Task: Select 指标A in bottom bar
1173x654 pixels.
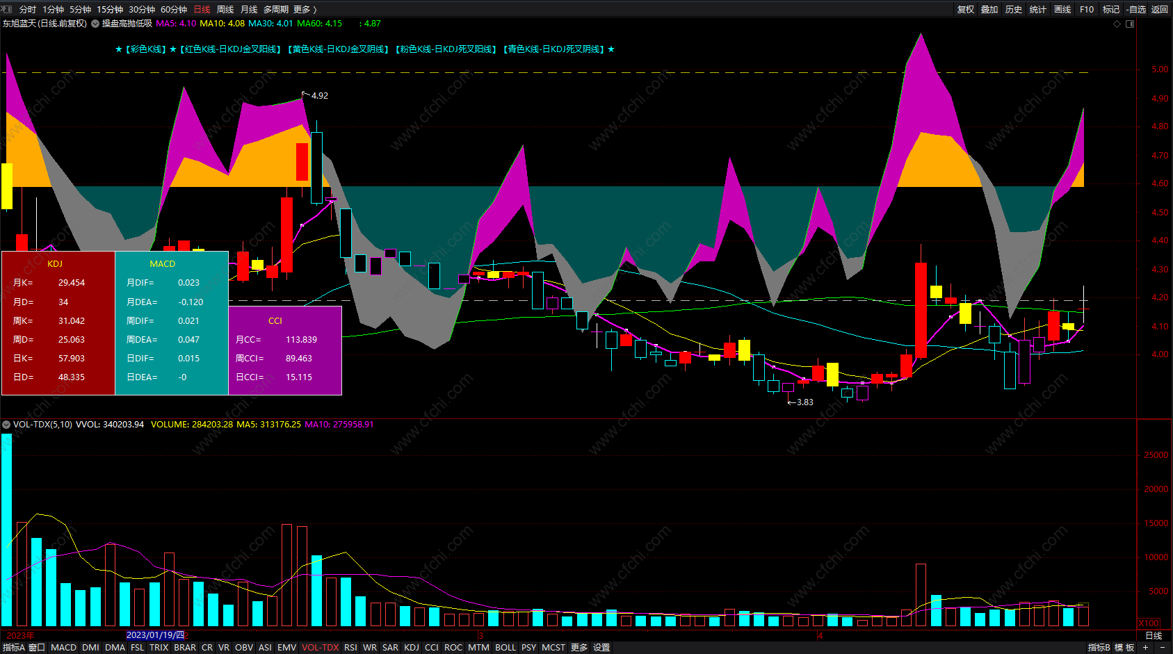Action: coord(13,648)
